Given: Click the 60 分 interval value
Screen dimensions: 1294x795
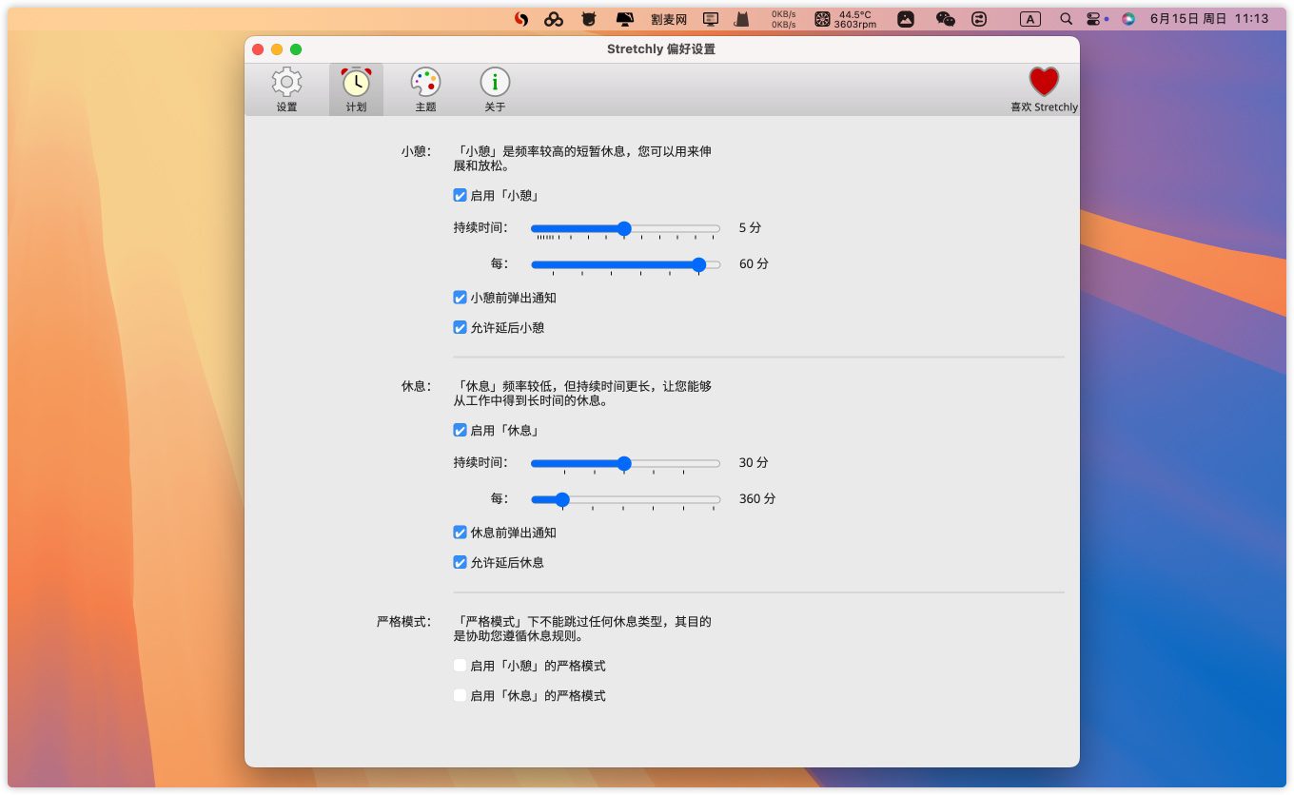Looking at the screenshot, I should [x=754, y=263].
